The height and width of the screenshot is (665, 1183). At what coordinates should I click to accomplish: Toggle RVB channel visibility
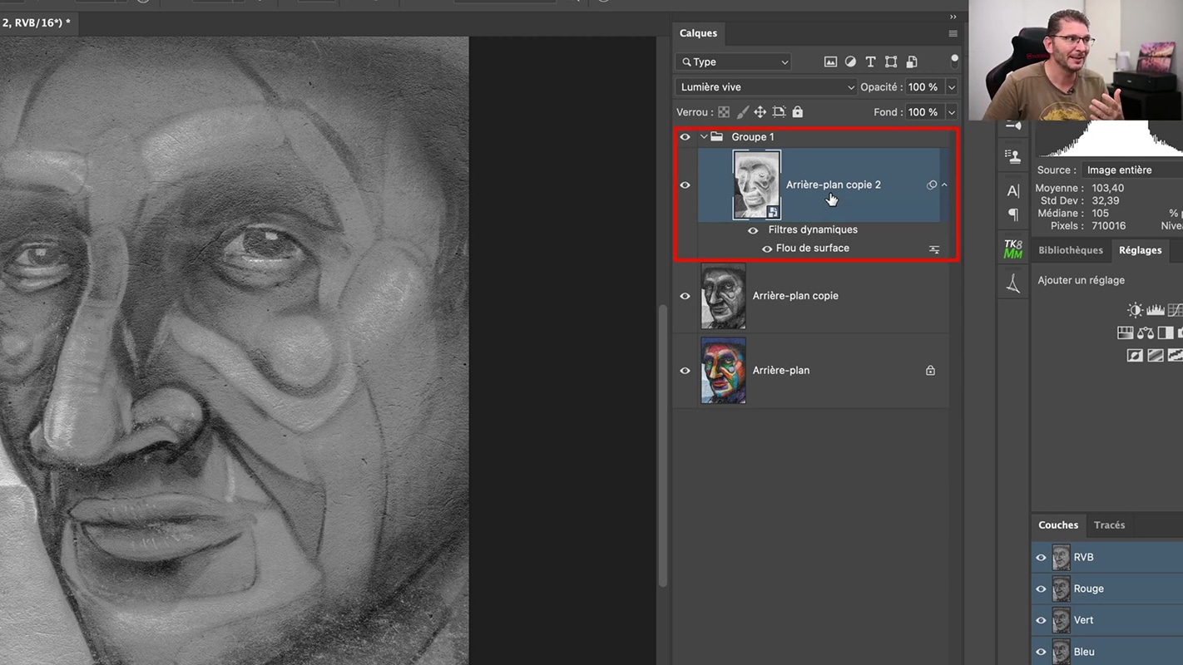(x=1041, y=558)
